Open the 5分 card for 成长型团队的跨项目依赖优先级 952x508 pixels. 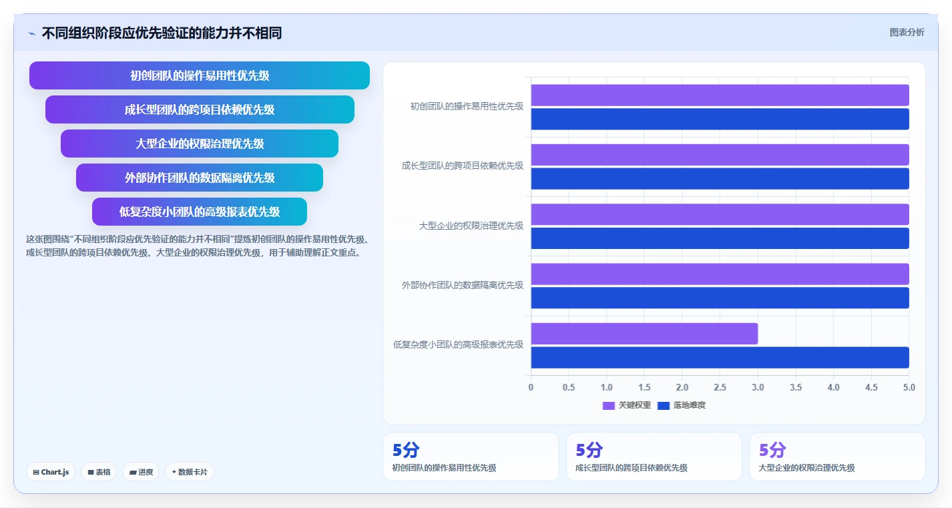coord(654,457)
